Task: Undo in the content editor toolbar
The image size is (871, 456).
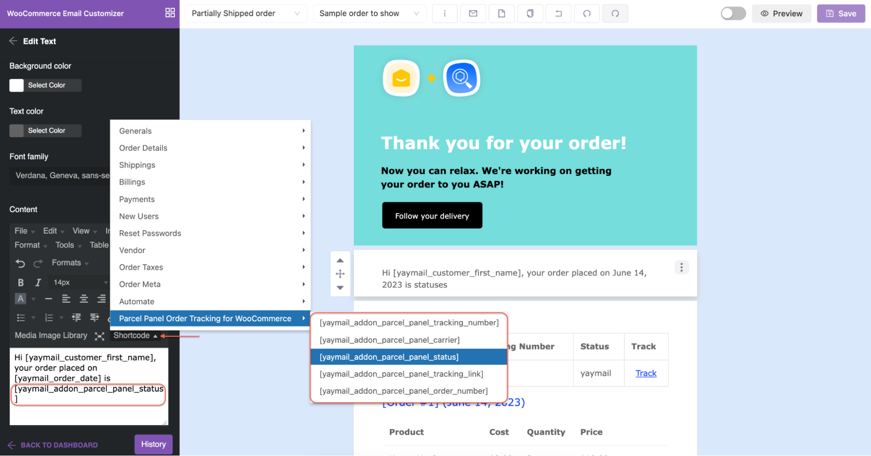Action: (20, 263)
